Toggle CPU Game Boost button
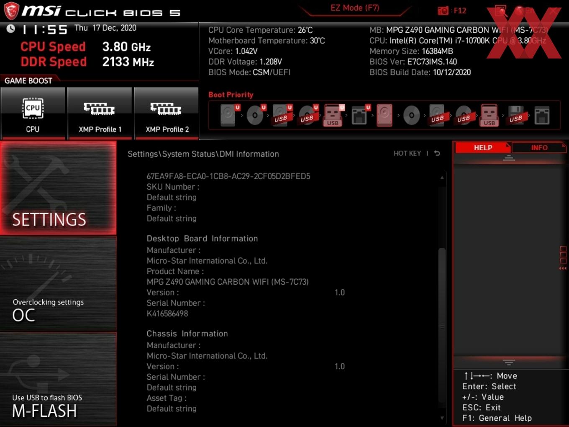Screen dimensions: 569x427 coord(33,113)
